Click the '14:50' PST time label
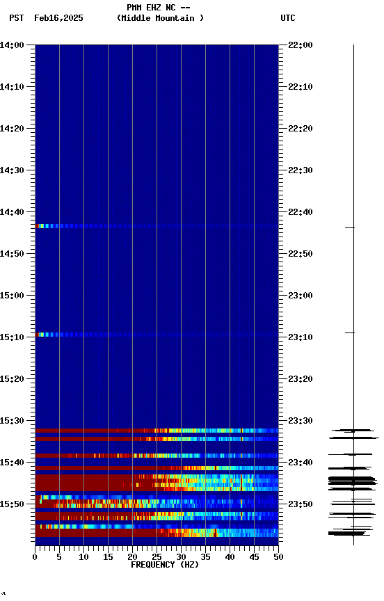 (x=12, y=254)
